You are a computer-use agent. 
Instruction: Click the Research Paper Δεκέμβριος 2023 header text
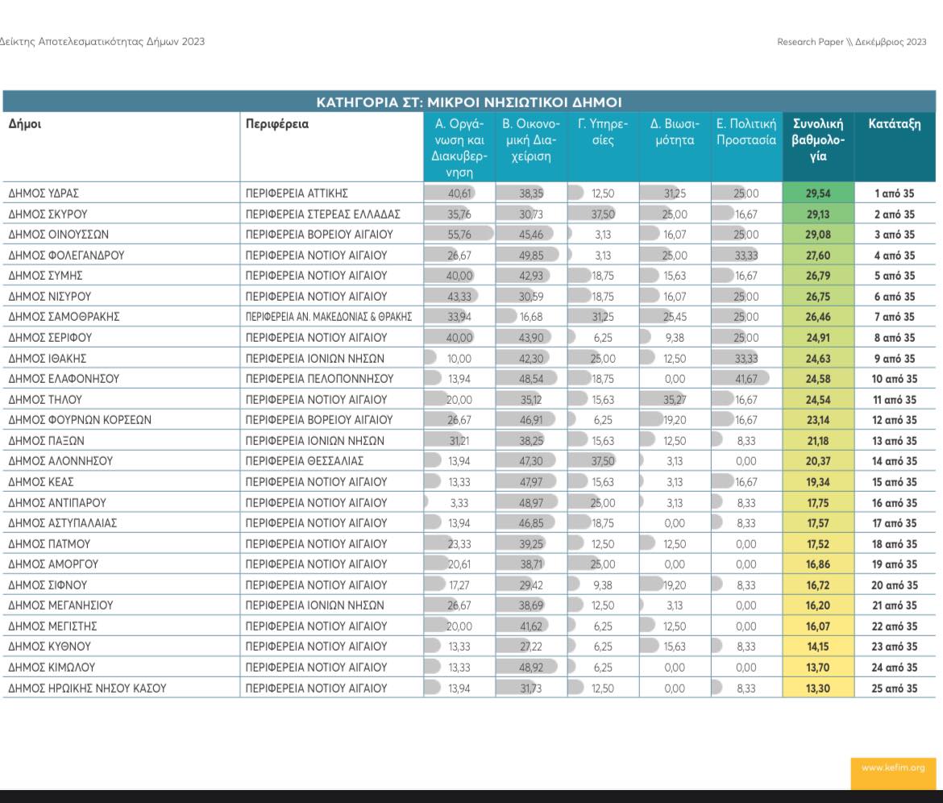[851, 42]
